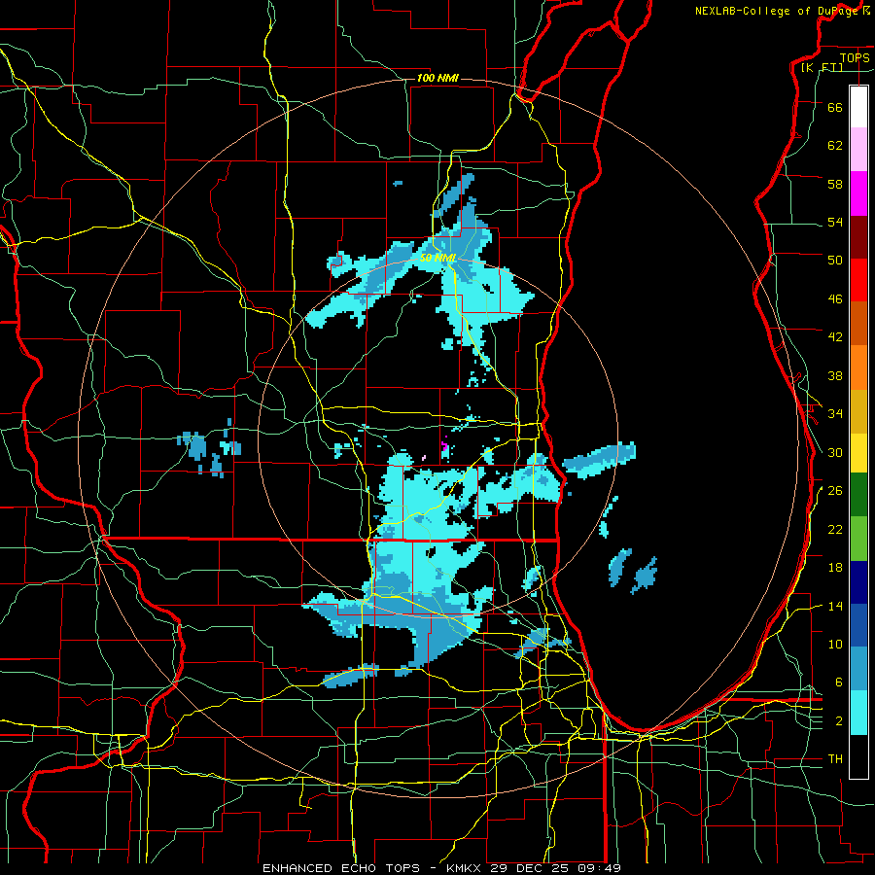The height and width of the screenshot is (875, 875).
Task: Click the "TH" threshold legend label
Action: (x=835, y=759)
